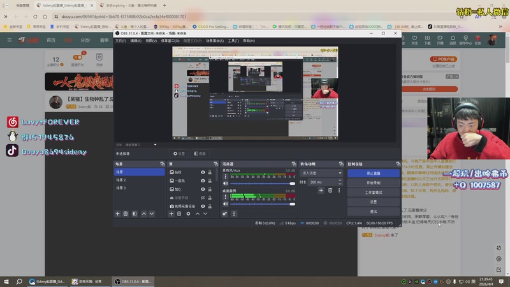This screenshot has height=287, width=510.
Task: Move scene down arrow in Scenes panel
Action: pos(152,214)
